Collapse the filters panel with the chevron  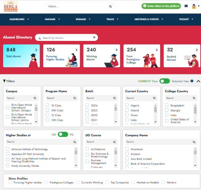pos(198,81)
